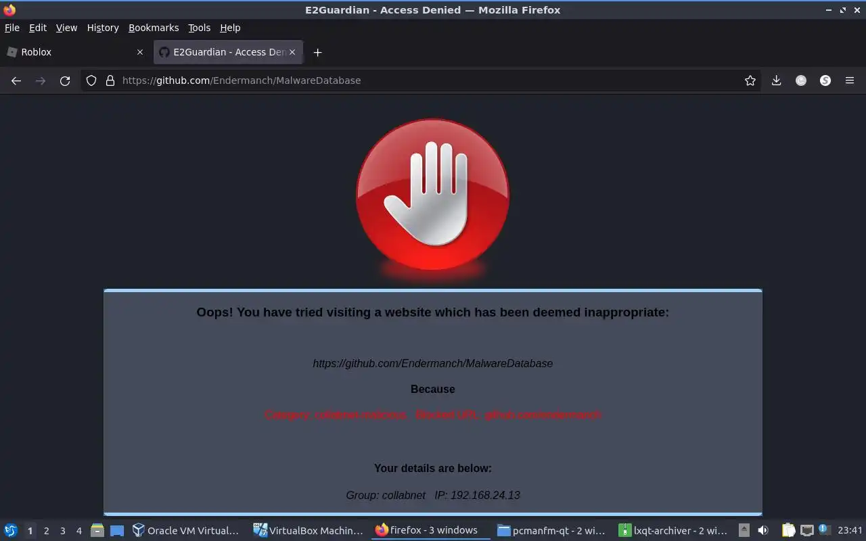Click the forward navigation arrow
The height and width of the screenshot is (541, 866).
click(41, 80)
